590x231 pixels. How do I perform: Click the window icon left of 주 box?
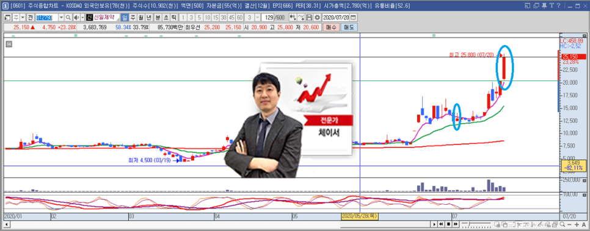tap(7, 18)
